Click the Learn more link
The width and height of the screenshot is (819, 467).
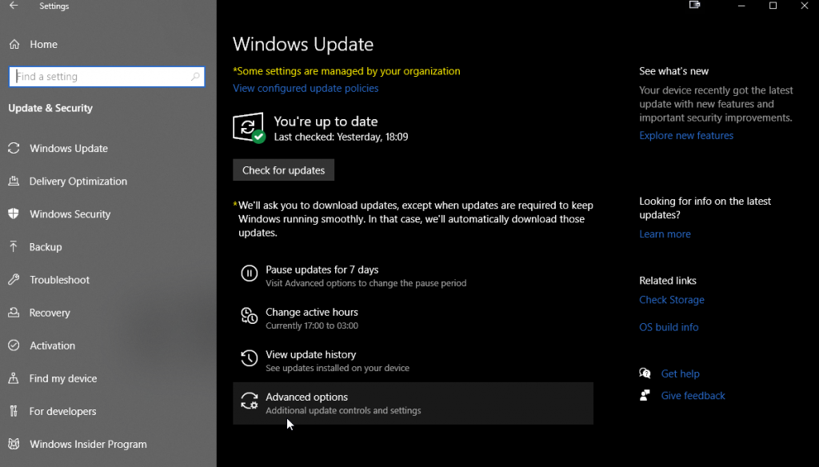(x=665, y=234)
